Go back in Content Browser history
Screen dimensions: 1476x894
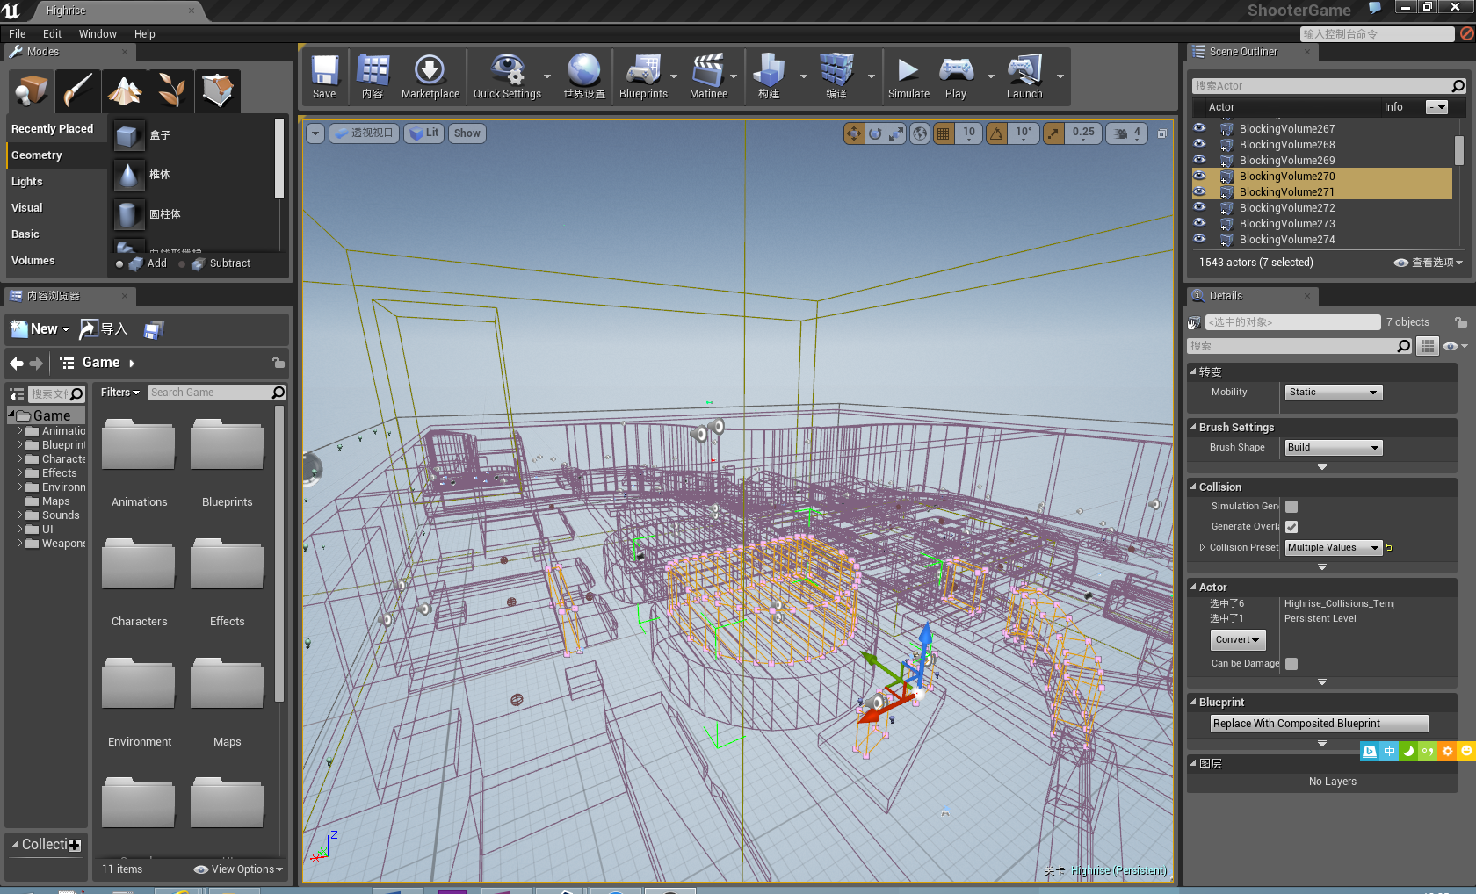click(17, 363)
